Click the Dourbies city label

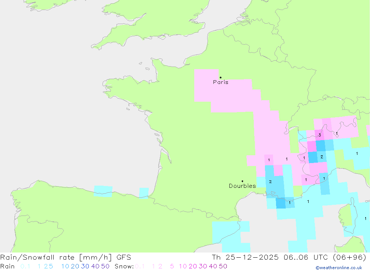click(242, 186)
